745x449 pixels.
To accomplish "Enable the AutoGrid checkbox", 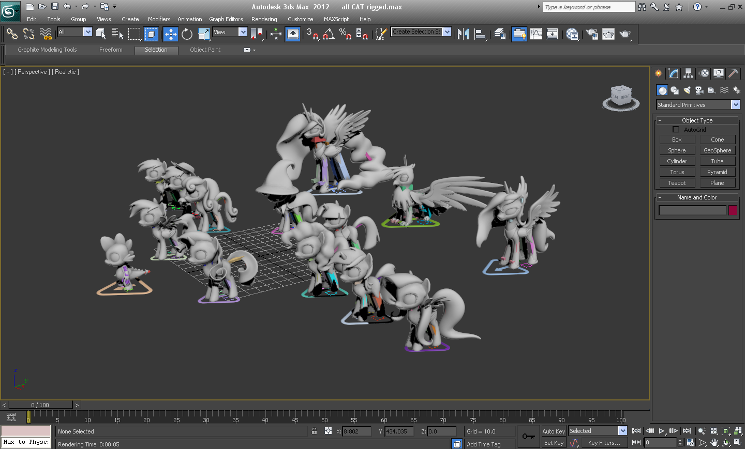I will tap(676, 129).
